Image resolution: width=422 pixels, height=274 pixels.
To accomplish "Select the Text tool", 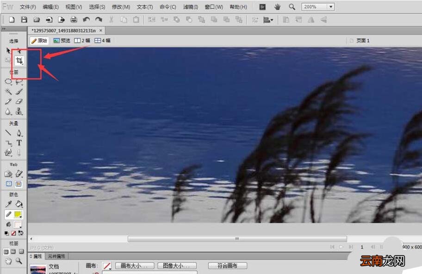I will pyautogui.click(x=19, y=143).
